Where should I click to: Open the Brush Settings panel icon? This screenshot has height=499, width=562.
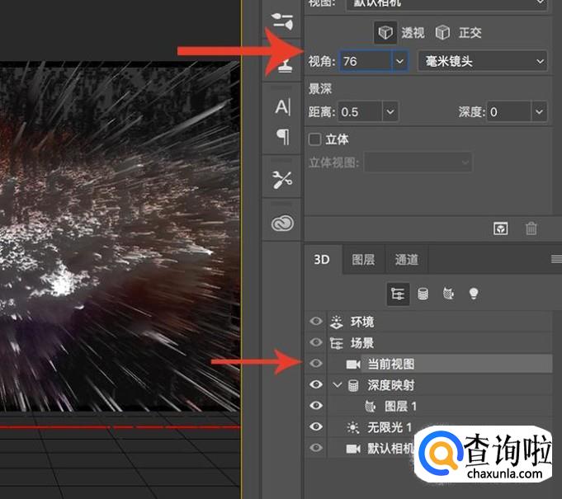(282, 21)
